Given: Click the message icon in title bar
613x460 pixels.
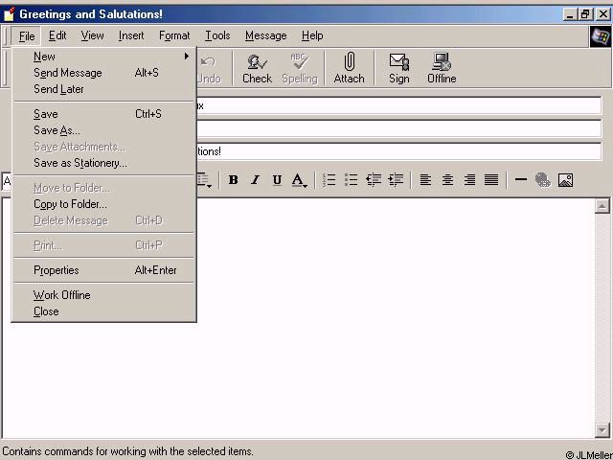Looking at the screenshot, I should [x=9, y=14].
